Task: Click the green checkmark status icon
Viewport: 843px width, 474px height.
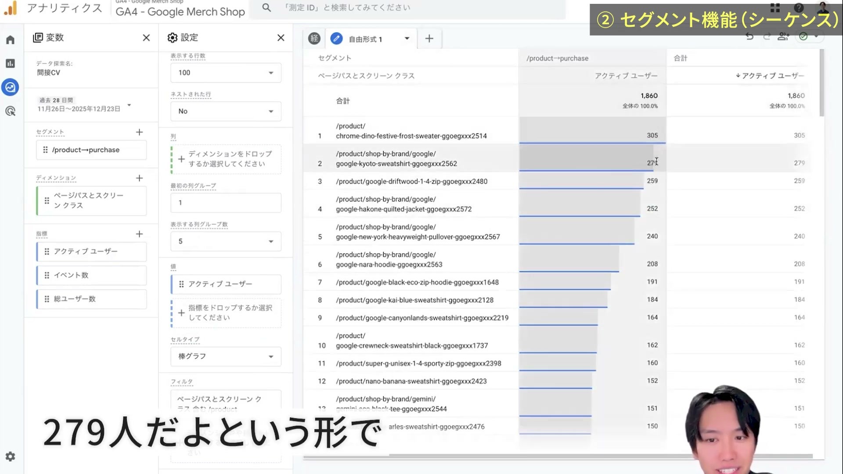Action: point(803,36)
